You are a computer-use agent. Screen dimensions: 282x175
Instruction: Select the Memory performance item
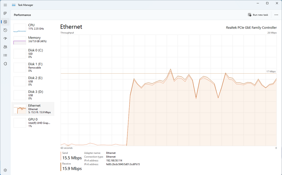tap(33, 40)
